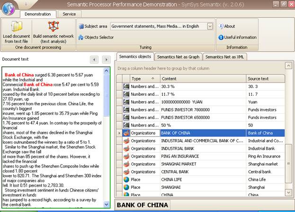Build semantic network text analysis

click(54, 32)
